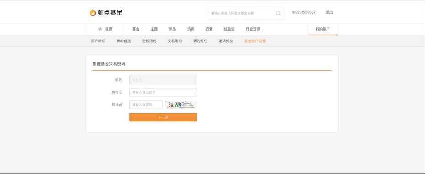Open the 虹金宝 menu item
Image resolution: width=425 pixels, height=174 pixels.
click(229, 29)
